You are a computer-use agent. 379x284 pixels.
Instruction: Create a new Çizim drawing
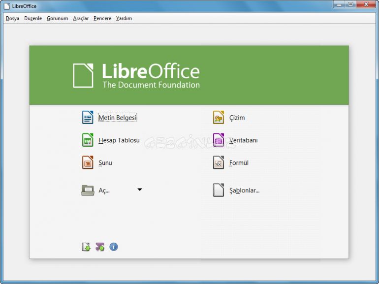click(237, 118)
